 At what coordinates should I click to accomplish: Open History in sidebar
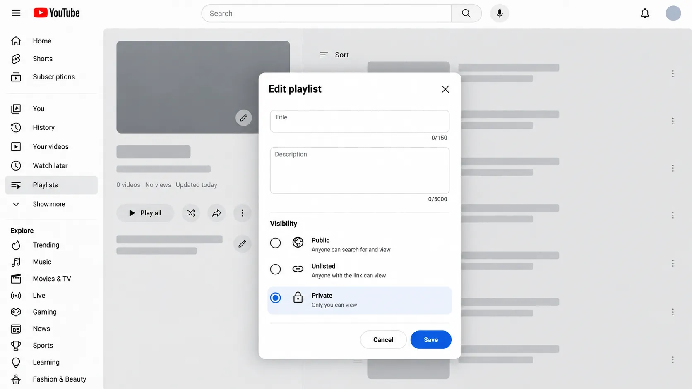coord(51,127)
